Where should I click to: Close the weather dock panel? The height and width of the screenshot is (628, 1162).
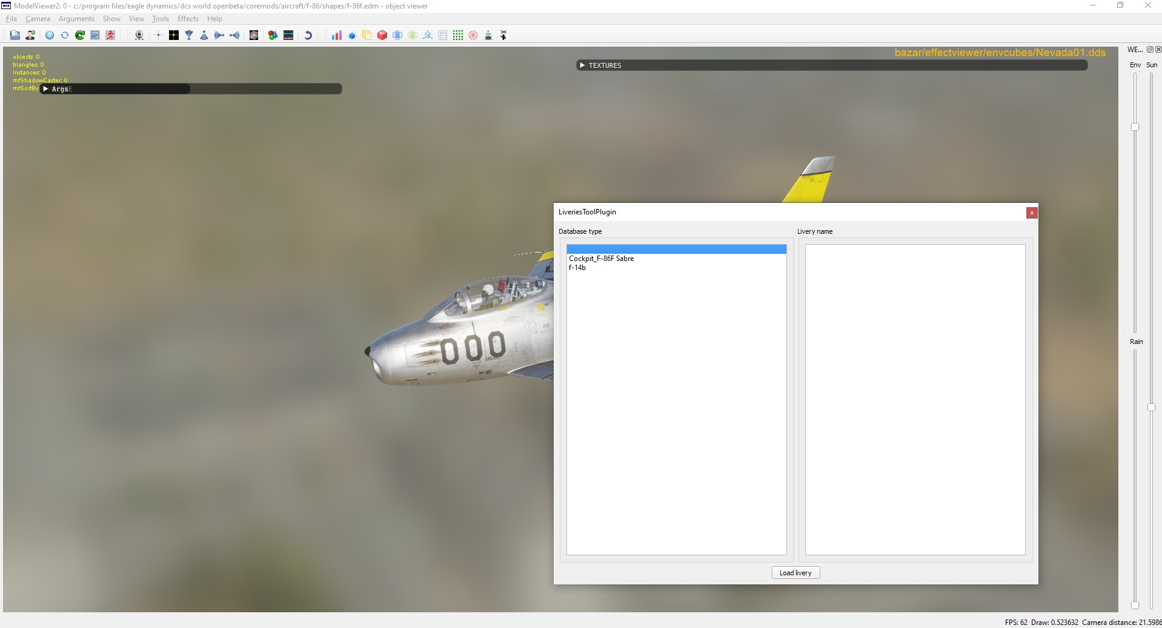point(1158,50)
